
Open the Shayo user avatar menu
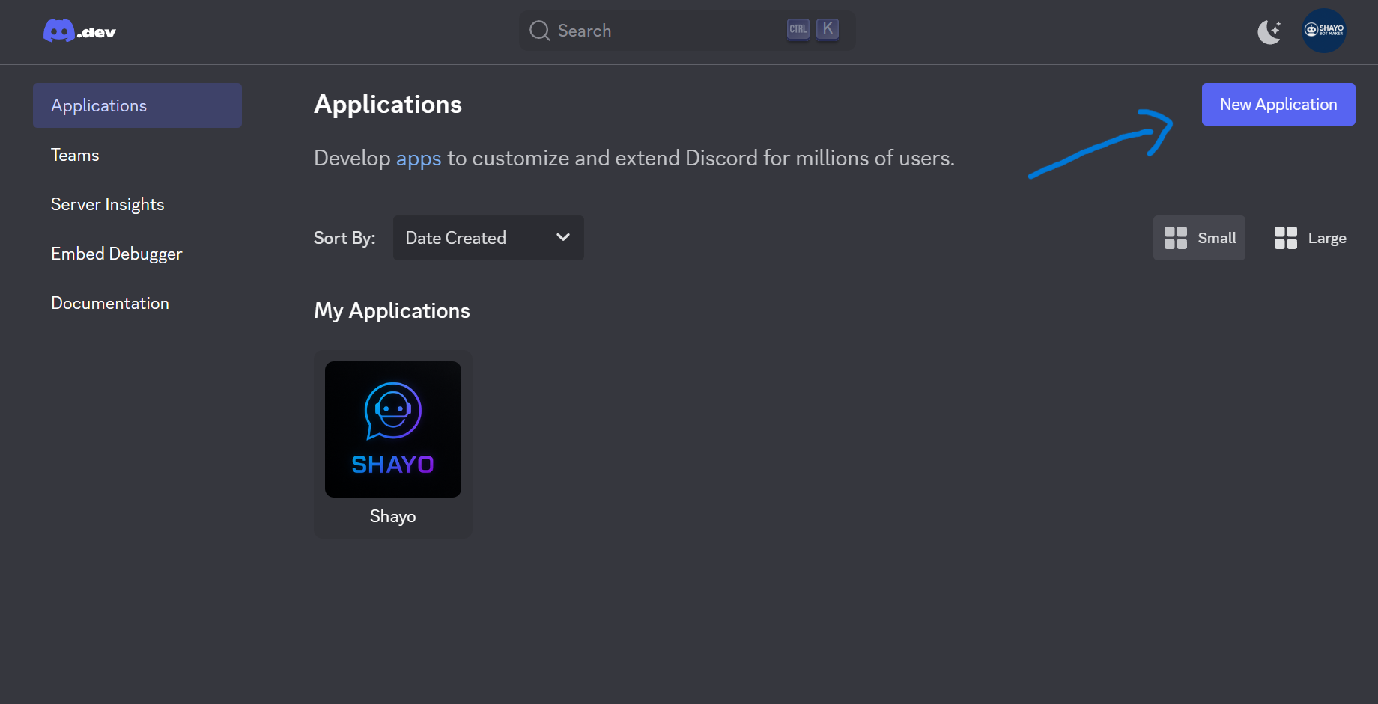click(1324, 31)
